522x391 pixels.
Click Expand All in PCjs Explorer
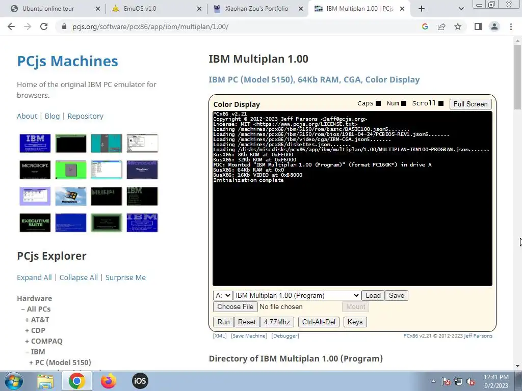pyautogui.click(x=34, y=277)
